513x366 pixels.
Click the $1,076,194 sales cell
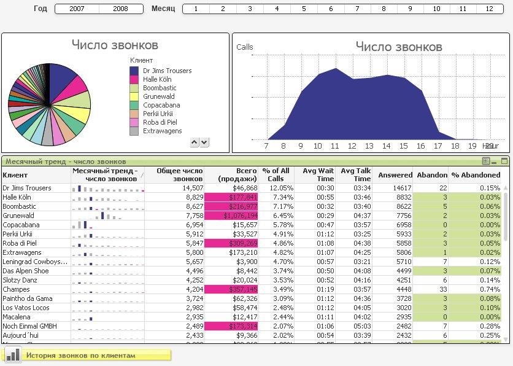click(x=231, y=216)
